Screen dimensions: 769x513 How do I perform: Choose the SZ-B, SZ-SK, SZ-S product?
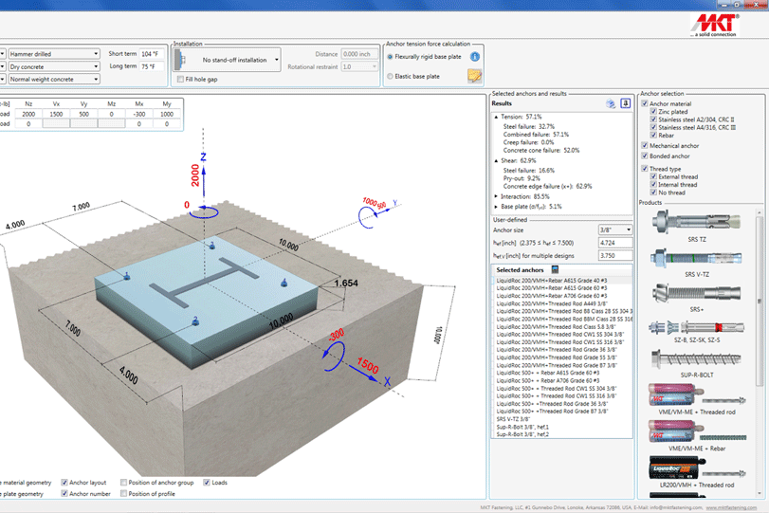click(x=696, y=331)
